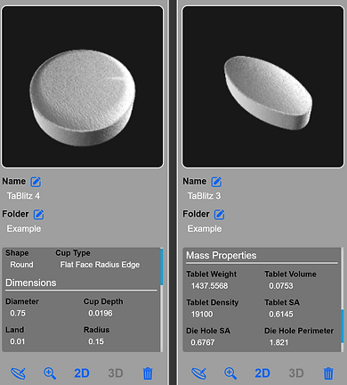Edit the folder of TaBlitz 3
The width and height of the screenshot is (347, 385).
[219, 214]
